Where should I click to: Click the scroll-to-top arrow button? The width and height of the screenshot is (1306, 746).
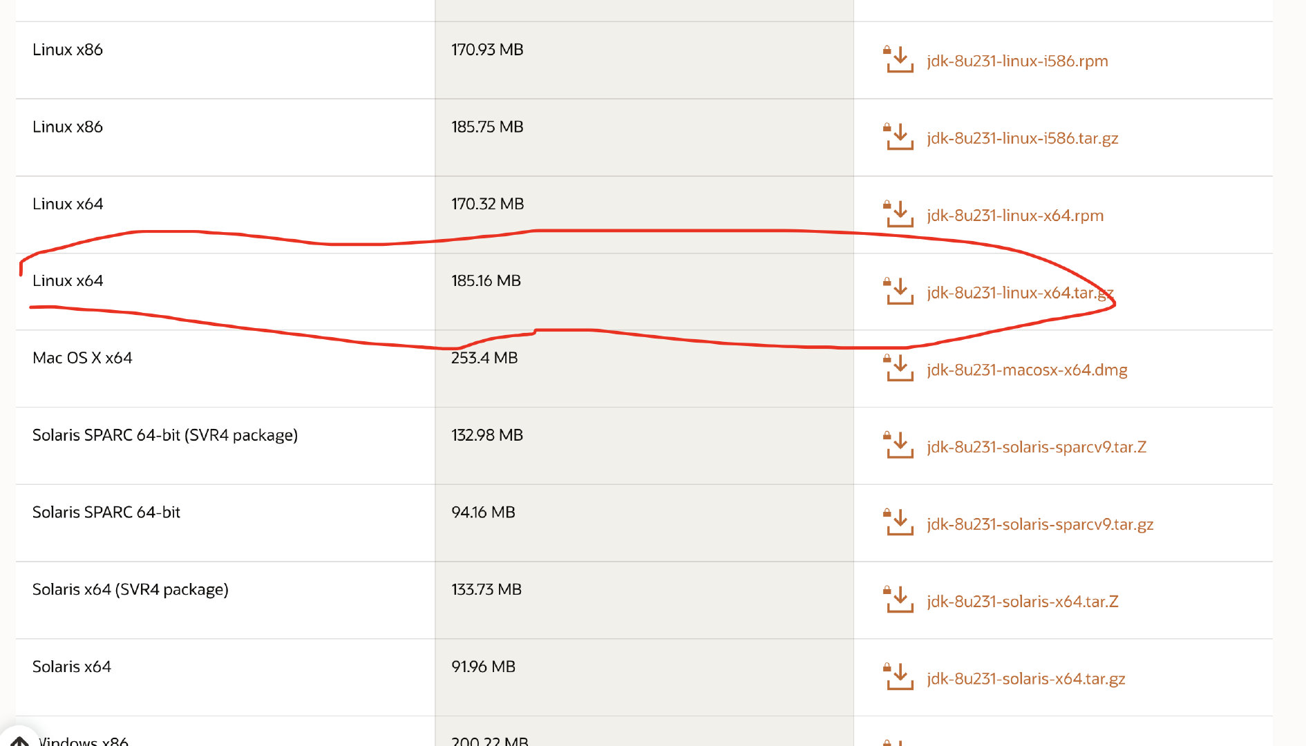[19, 739]
